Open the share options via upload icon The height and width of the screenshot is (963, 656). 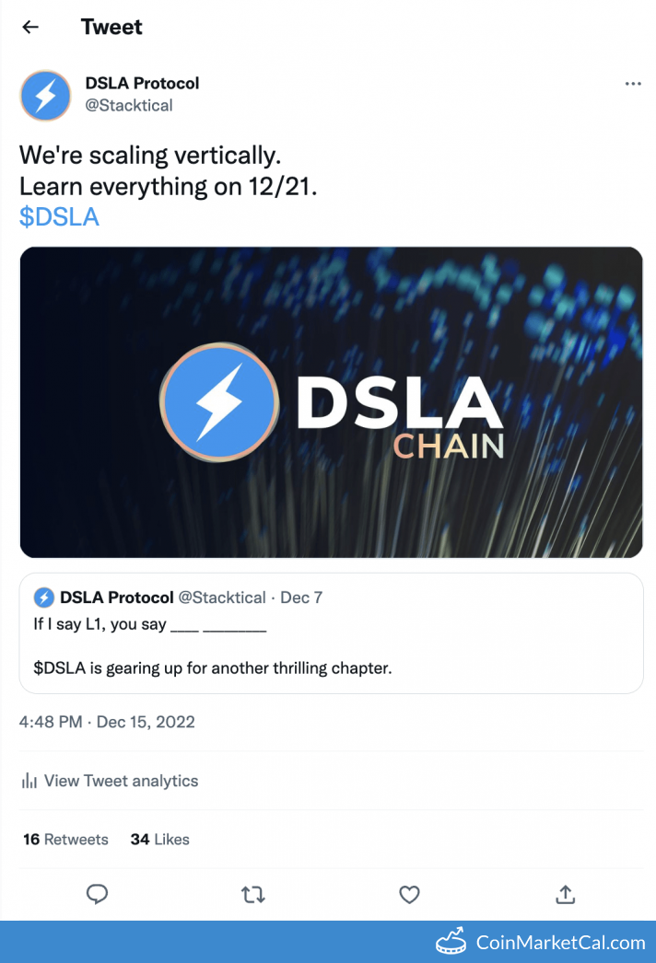point(565,894)
